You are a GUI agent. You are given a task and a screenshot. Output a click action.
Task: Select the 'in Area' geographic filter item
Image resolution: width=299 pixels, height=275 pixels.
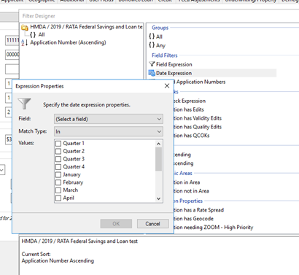coord(187,182)
